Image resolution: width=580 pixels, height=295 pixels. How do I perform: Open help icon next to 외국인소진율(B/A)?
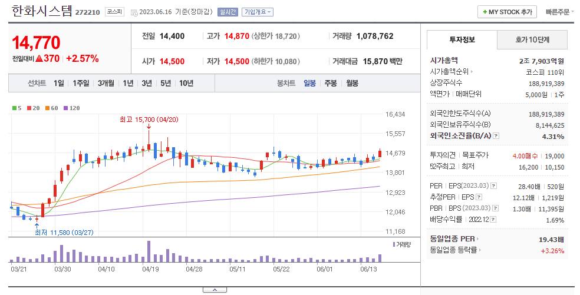point(496,135)
